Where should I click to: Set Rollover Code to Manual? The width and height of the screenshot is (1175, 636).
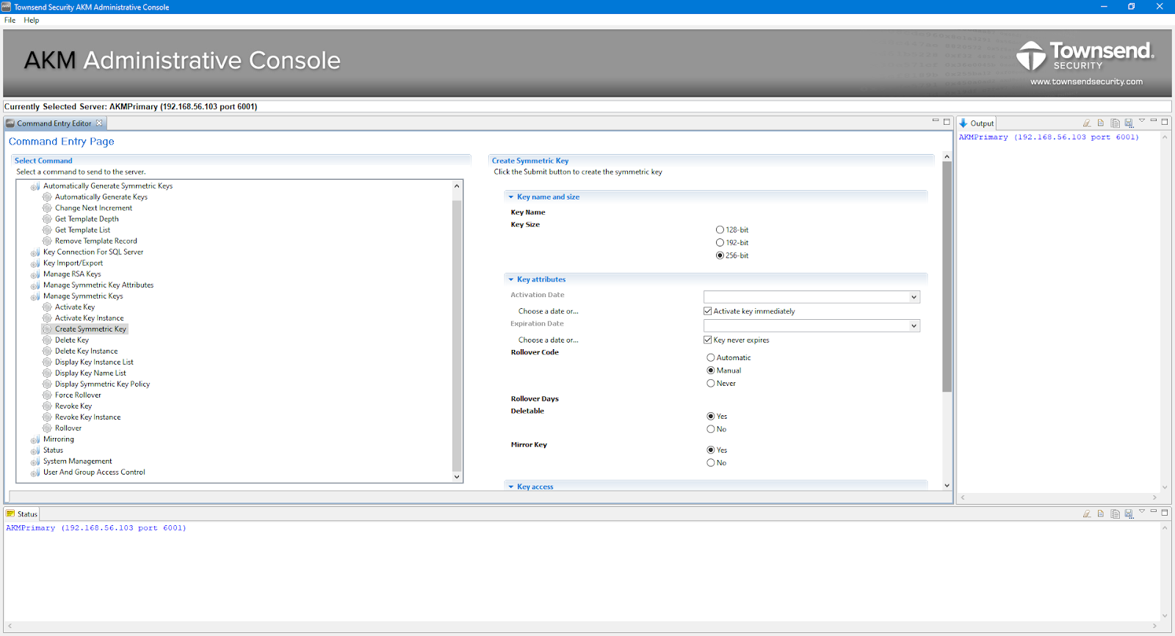711,370
